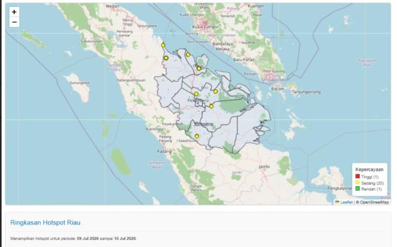Click the Padangsidimpuan label on the map

pos(131,80)
